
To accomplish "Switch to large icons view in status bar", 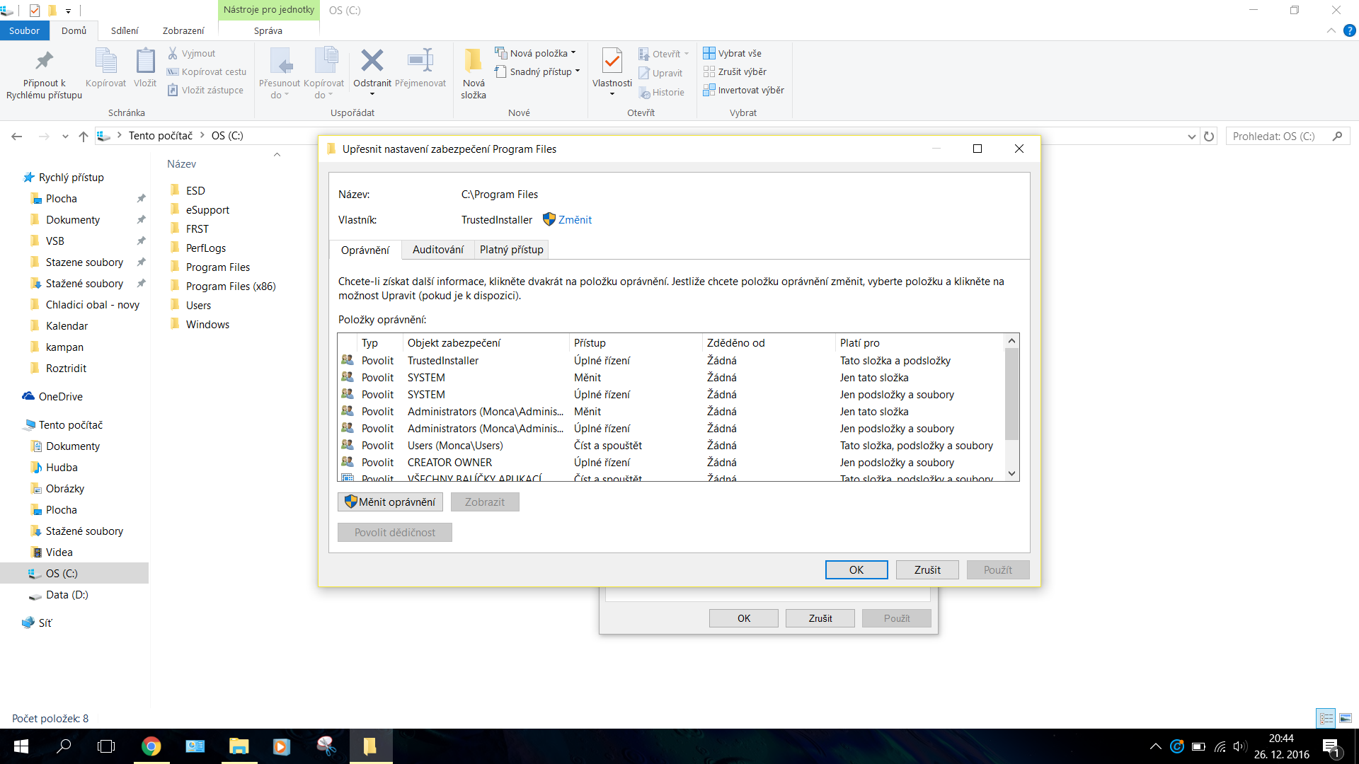I will pos(1345,718).
